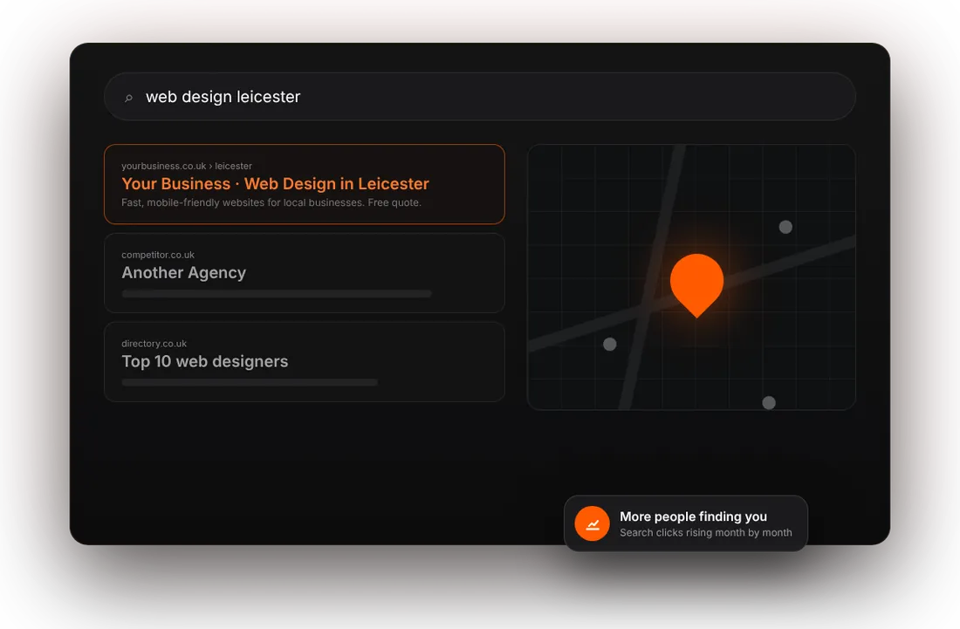Click the orange trending chart icon
The image size is (960, 629).
click(592, 523)
